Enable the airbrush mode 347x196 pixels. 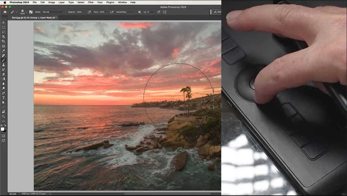(x=112, y=12)
